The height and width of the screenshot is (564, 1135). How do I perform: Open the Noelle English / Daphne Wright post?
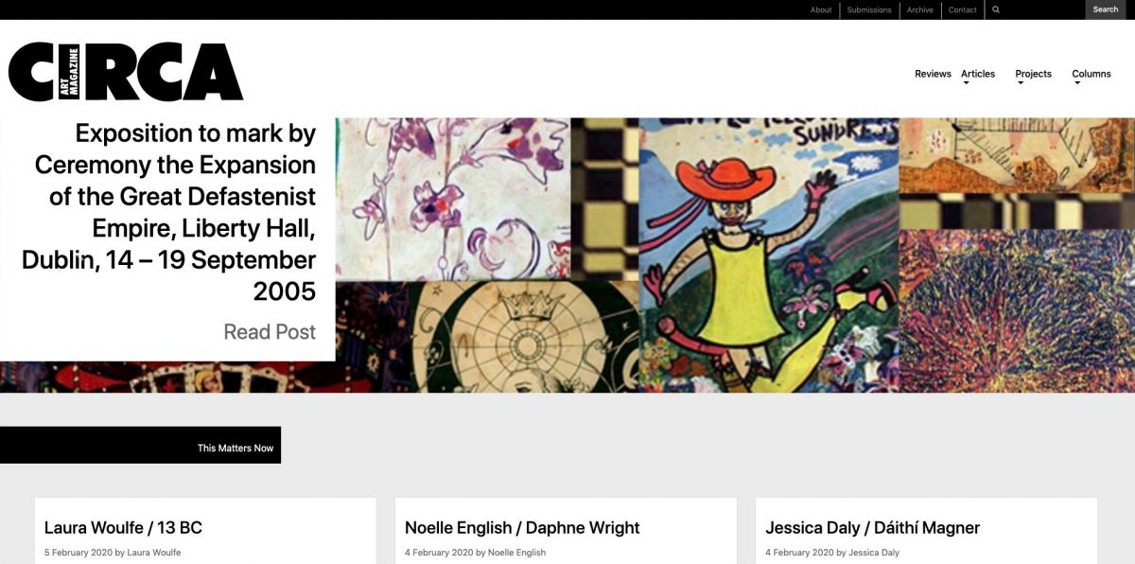click(x=522, y=528)
